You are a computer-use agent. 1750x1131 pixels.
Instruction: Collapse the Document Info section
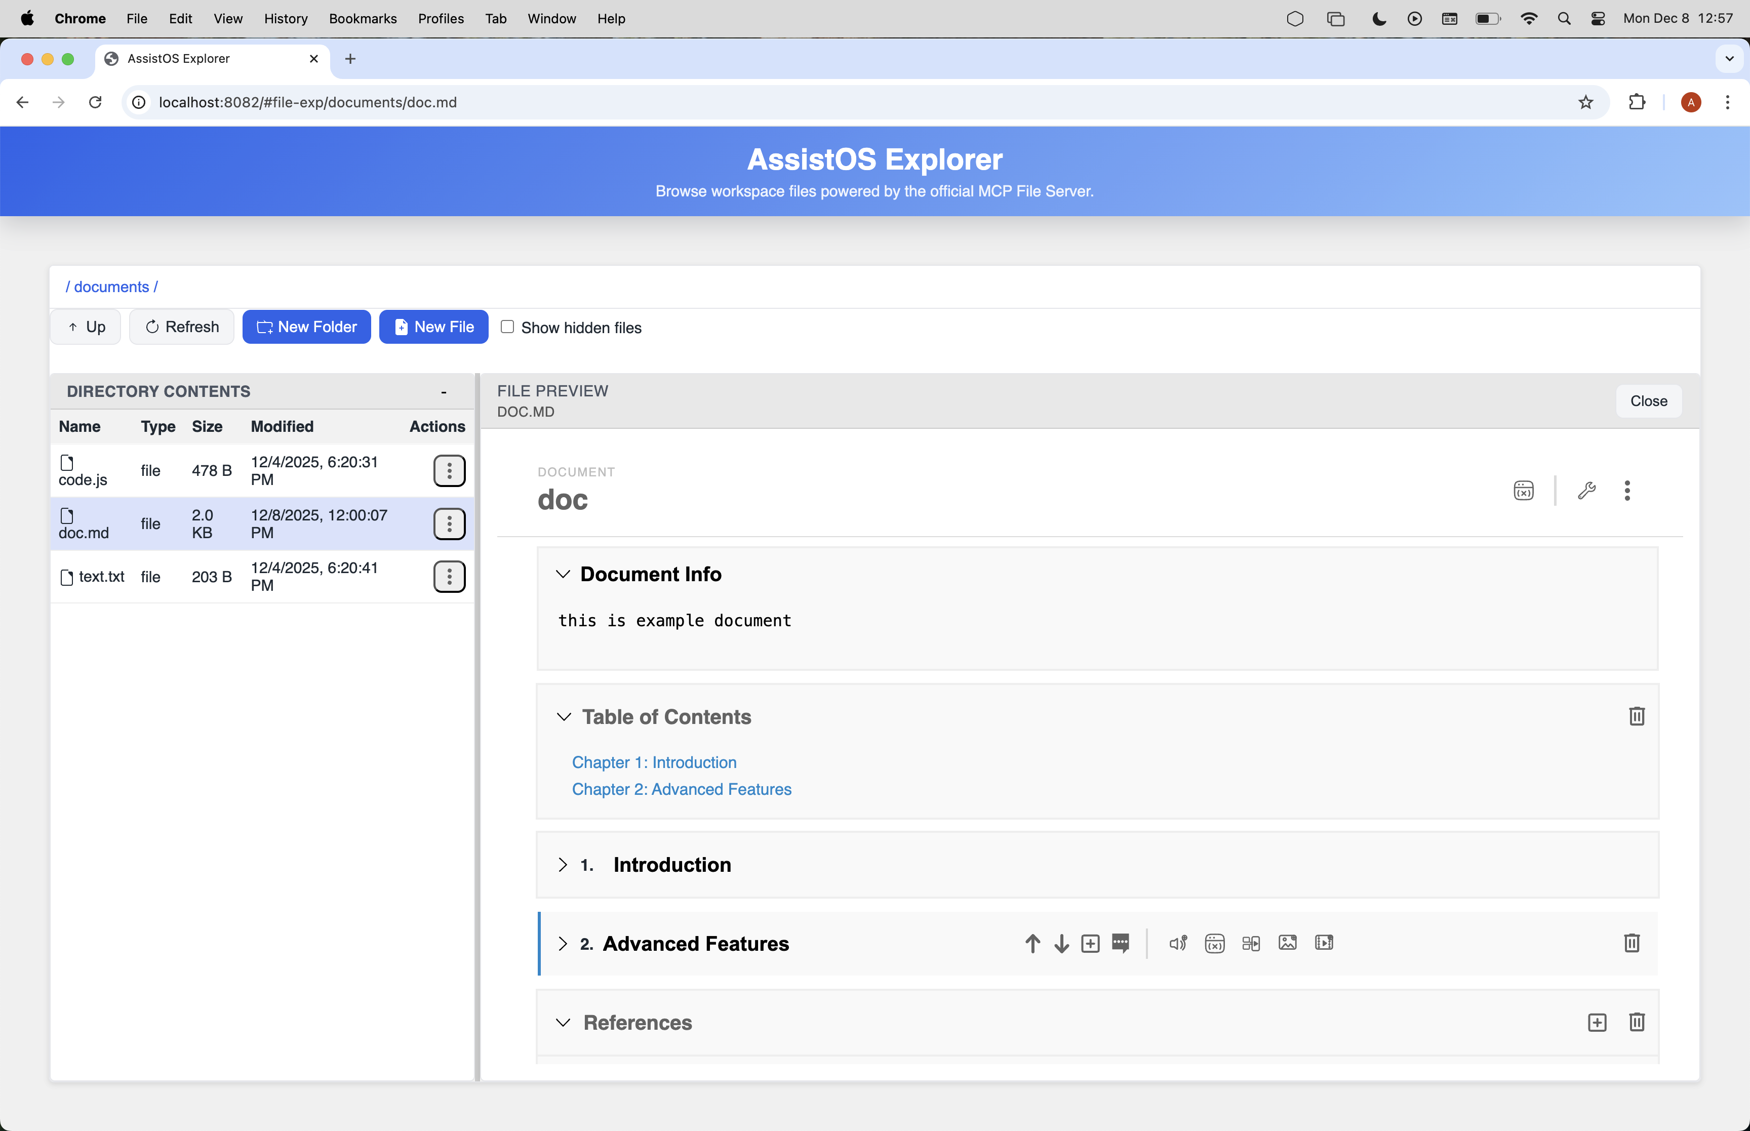click(x=563, y=574)
